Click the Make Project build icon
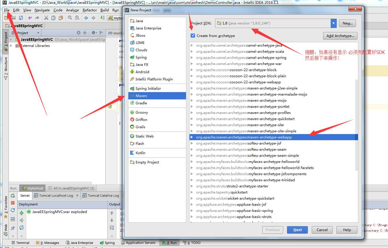The image size is (388, 248). (x=102, y=18)
